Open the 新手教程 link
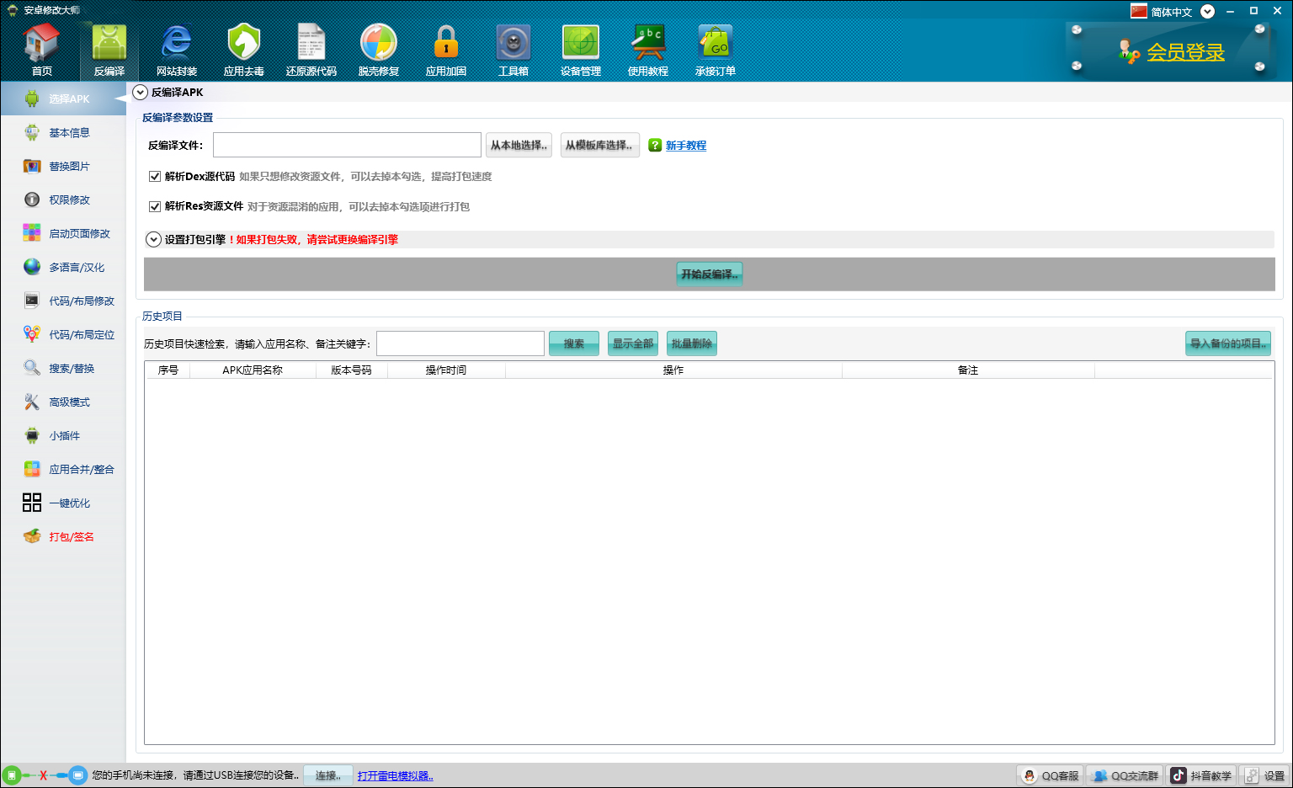Screen dimensions: 1293x788 685,146
